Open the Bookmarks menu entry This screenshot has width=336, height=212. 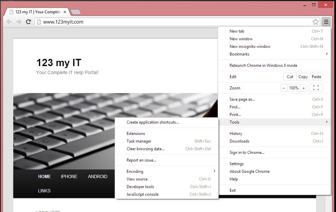point(275,54)
